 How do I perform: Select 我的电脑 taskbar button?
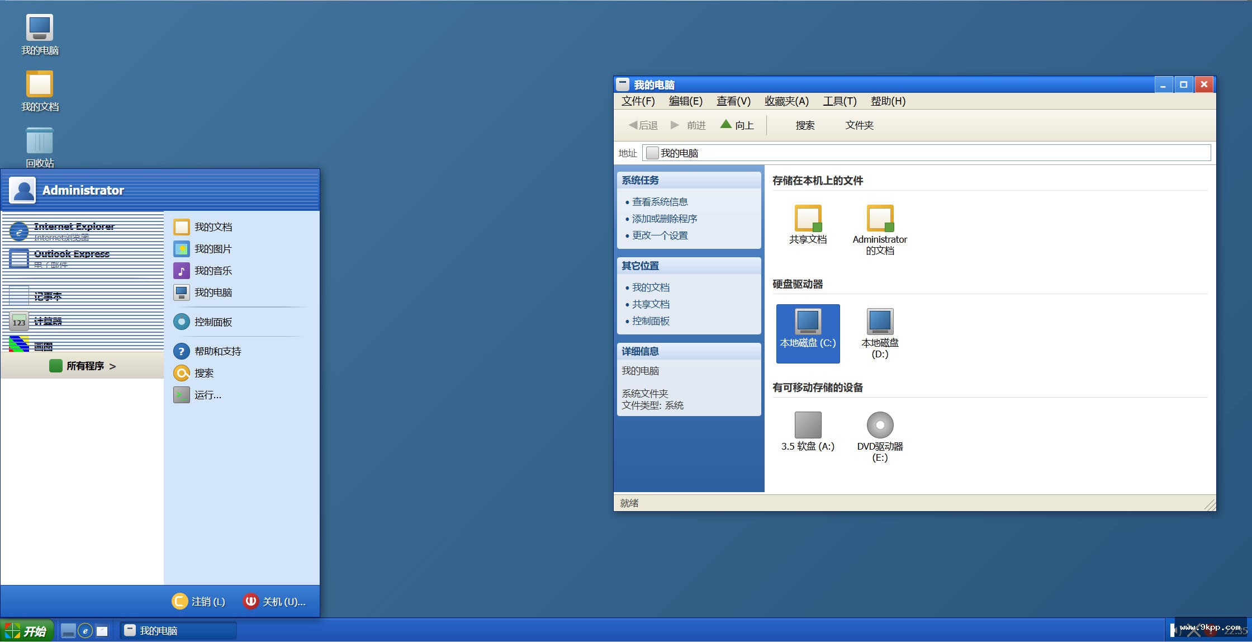point(178,630)
